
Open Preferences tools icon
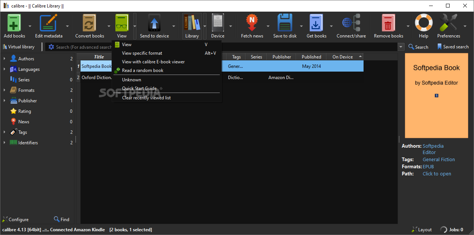[x=449, y=23]
